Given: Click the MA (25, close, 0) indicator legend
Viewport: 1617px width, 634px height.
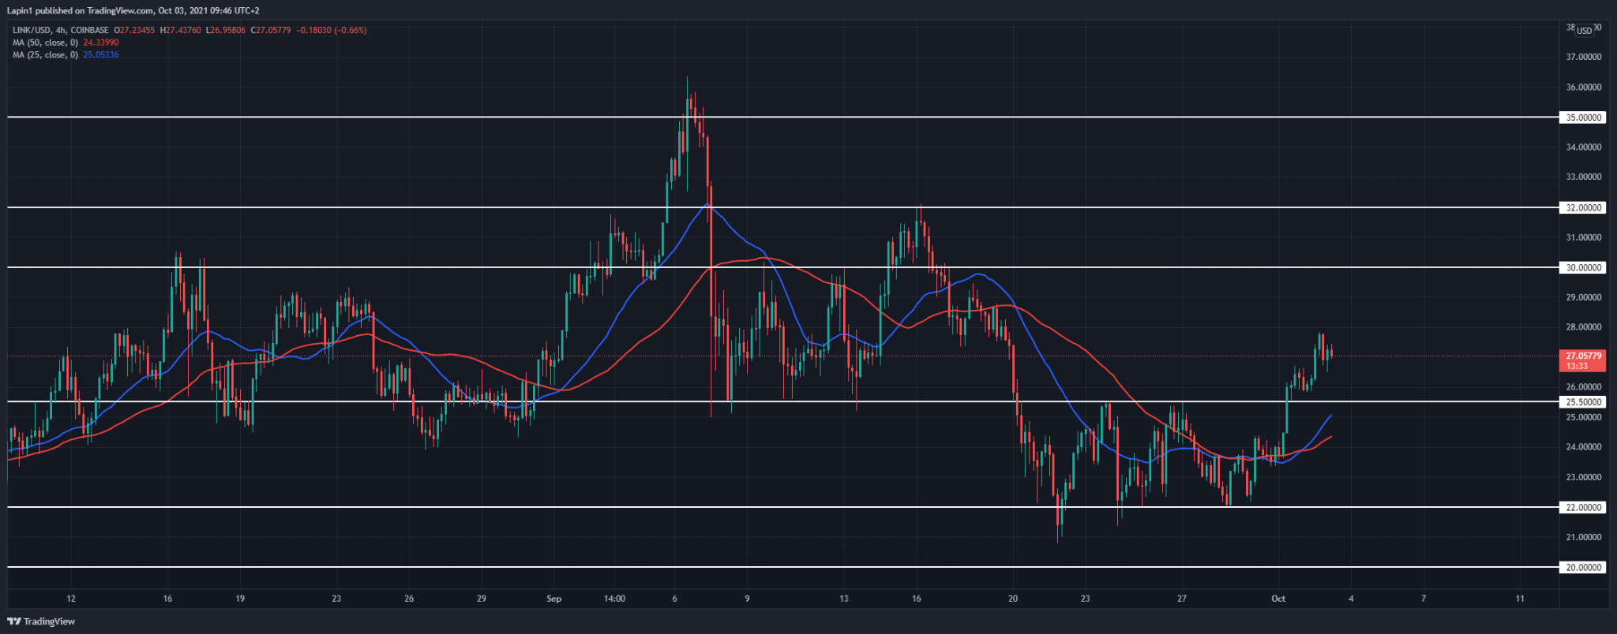Looking at the screenshot, I should click(45, 55).
